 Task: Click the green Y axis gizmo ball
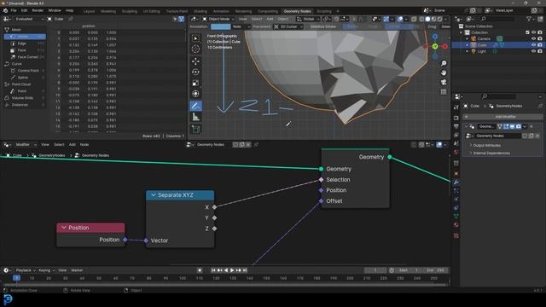point(435,46)
